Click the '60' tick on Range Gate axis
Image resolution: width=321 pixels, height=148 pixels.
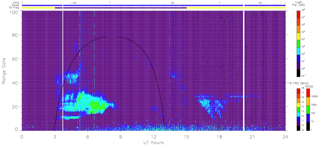click(15, 59)
